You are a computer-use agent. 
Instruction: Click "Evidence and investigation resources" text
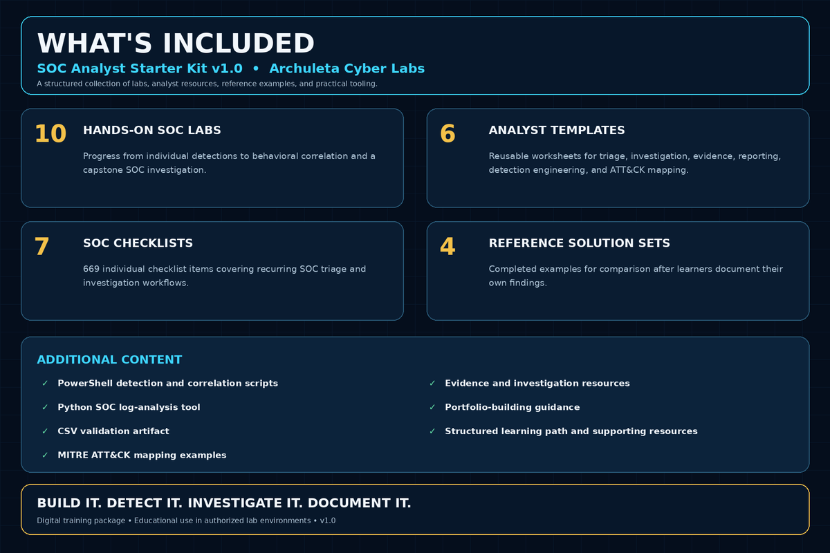pos(537,383)
